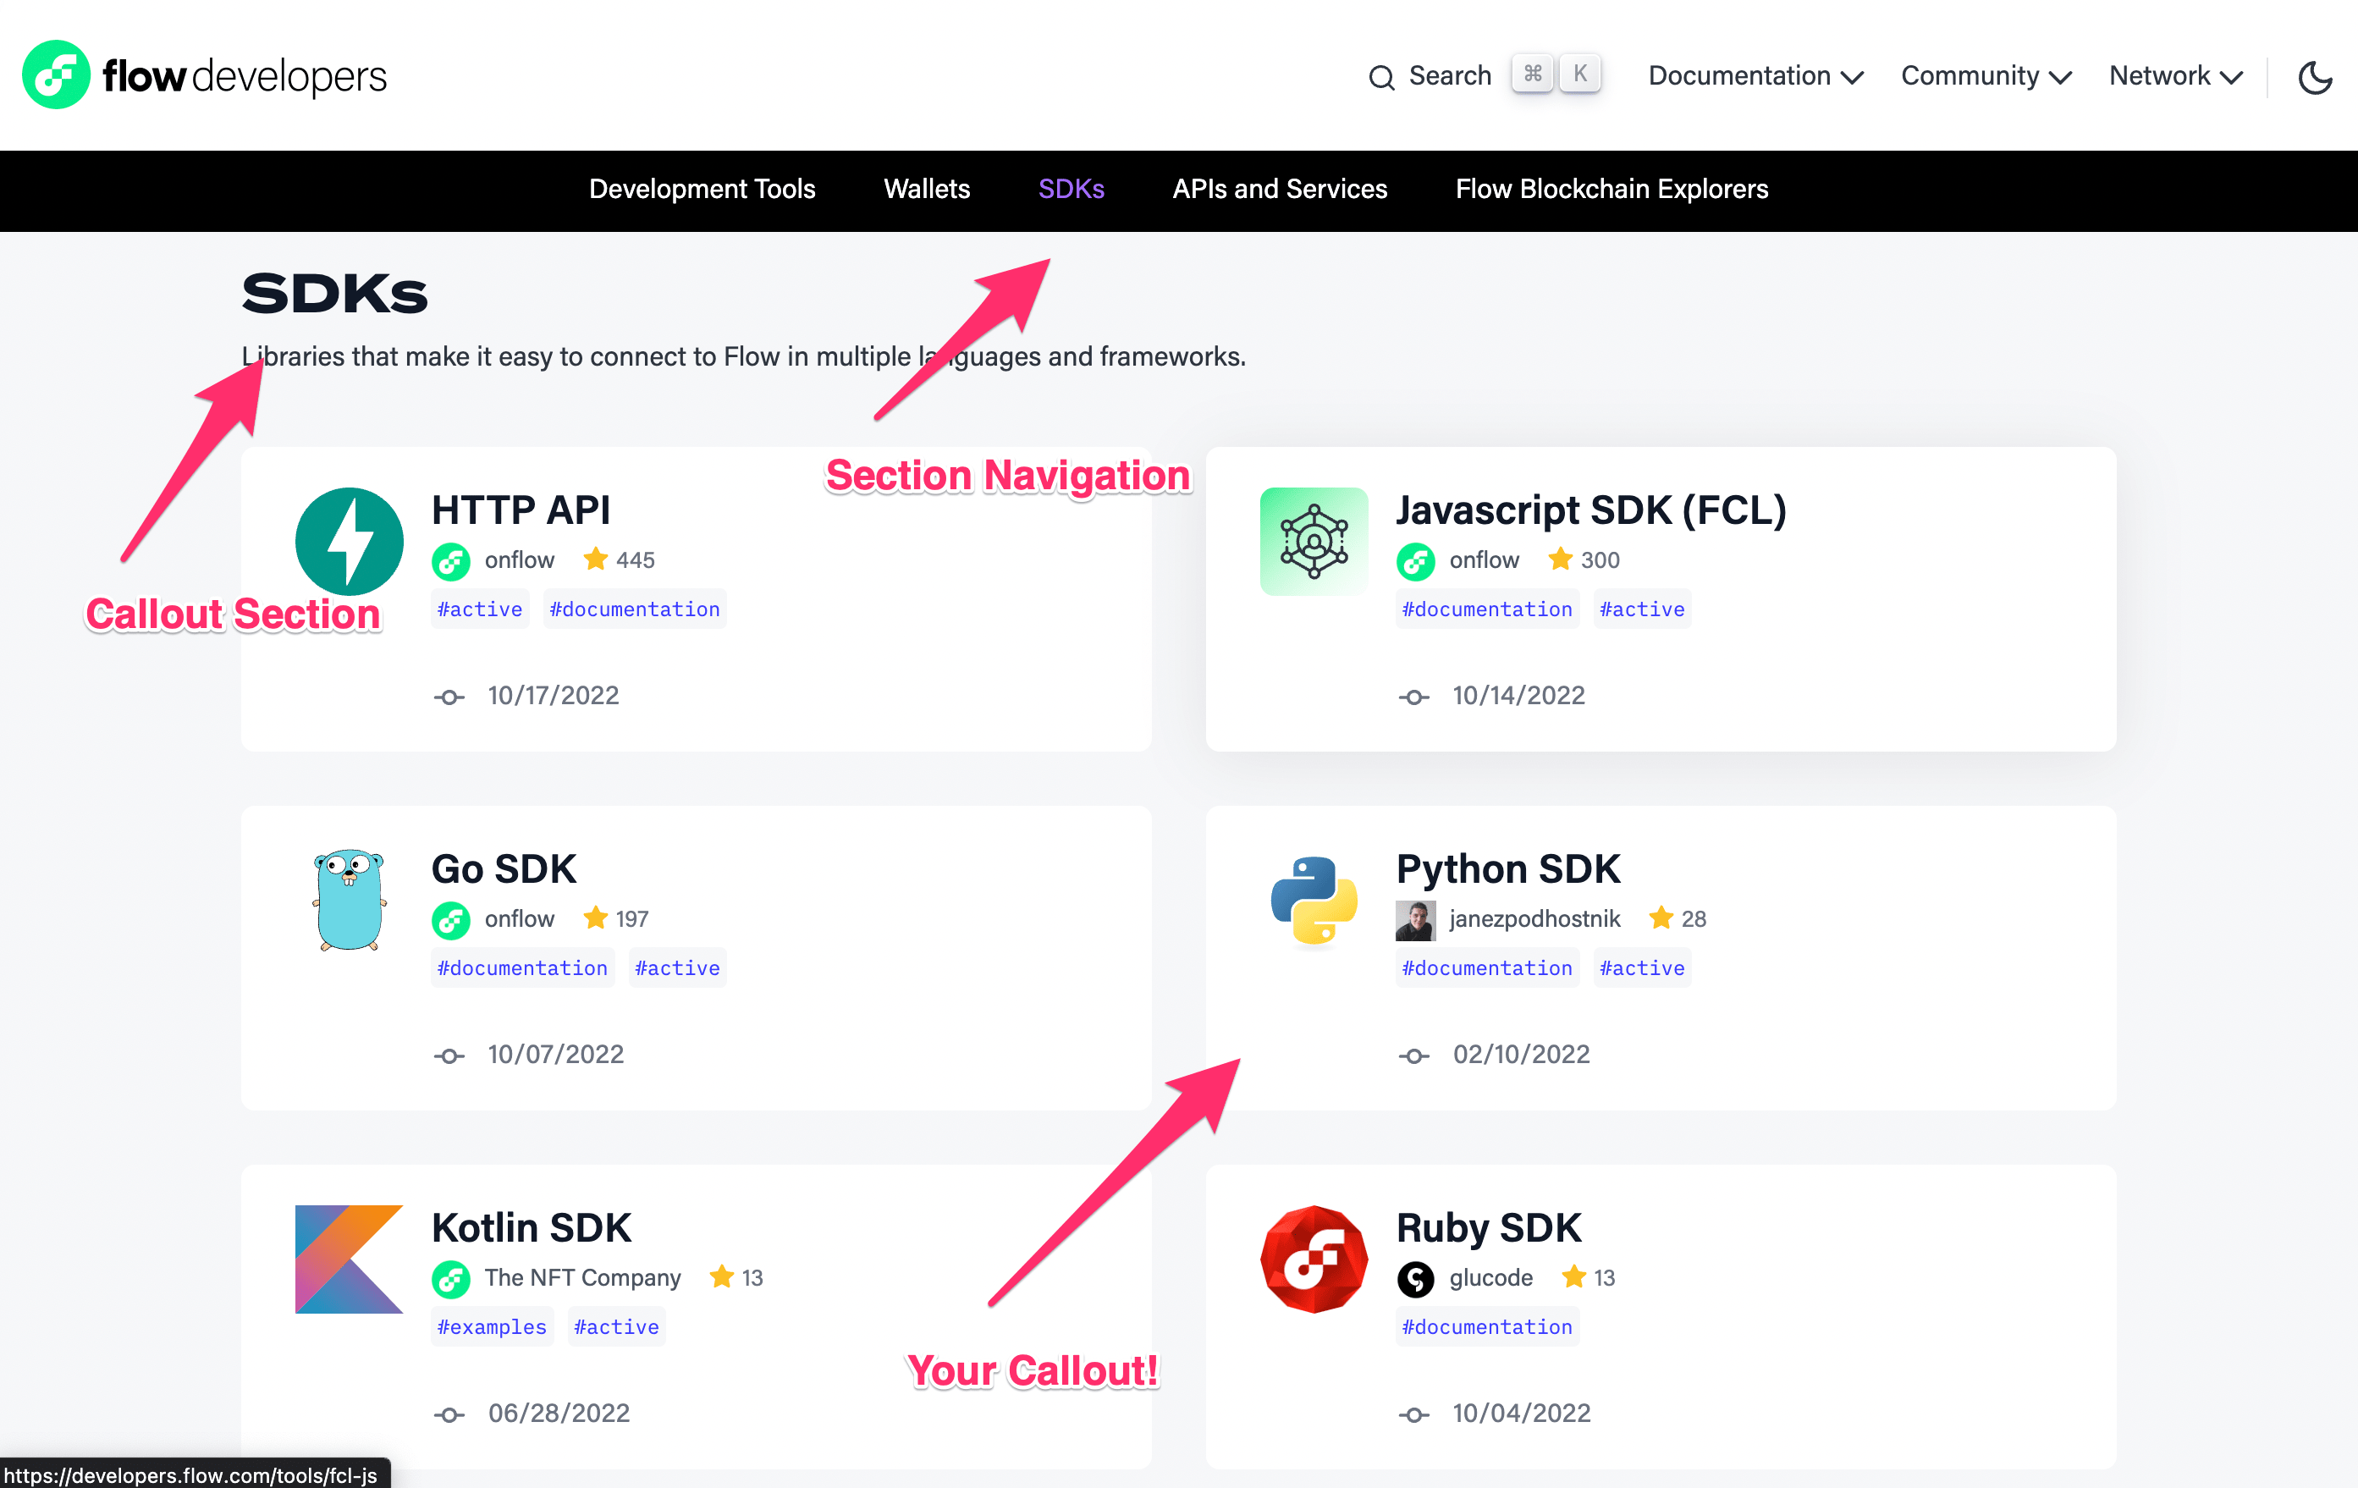Image resolution: width=2358 pixels, height=1488 pixels.
Task: Click the Go gopher mascot icon
Action: (349, 899)
